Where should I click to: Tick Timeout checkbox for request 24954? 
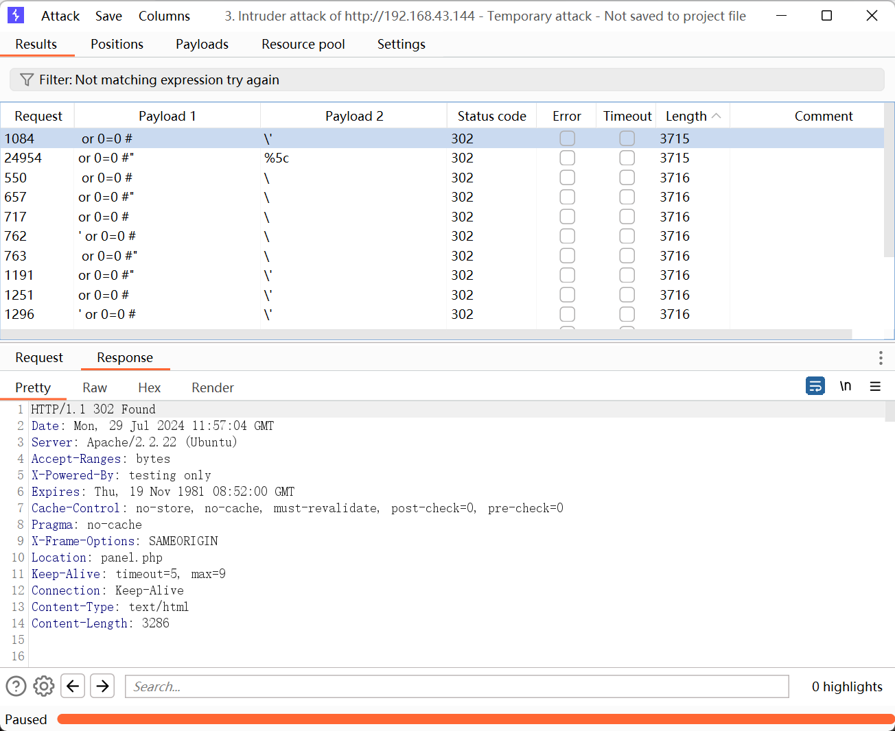point(627,158)
